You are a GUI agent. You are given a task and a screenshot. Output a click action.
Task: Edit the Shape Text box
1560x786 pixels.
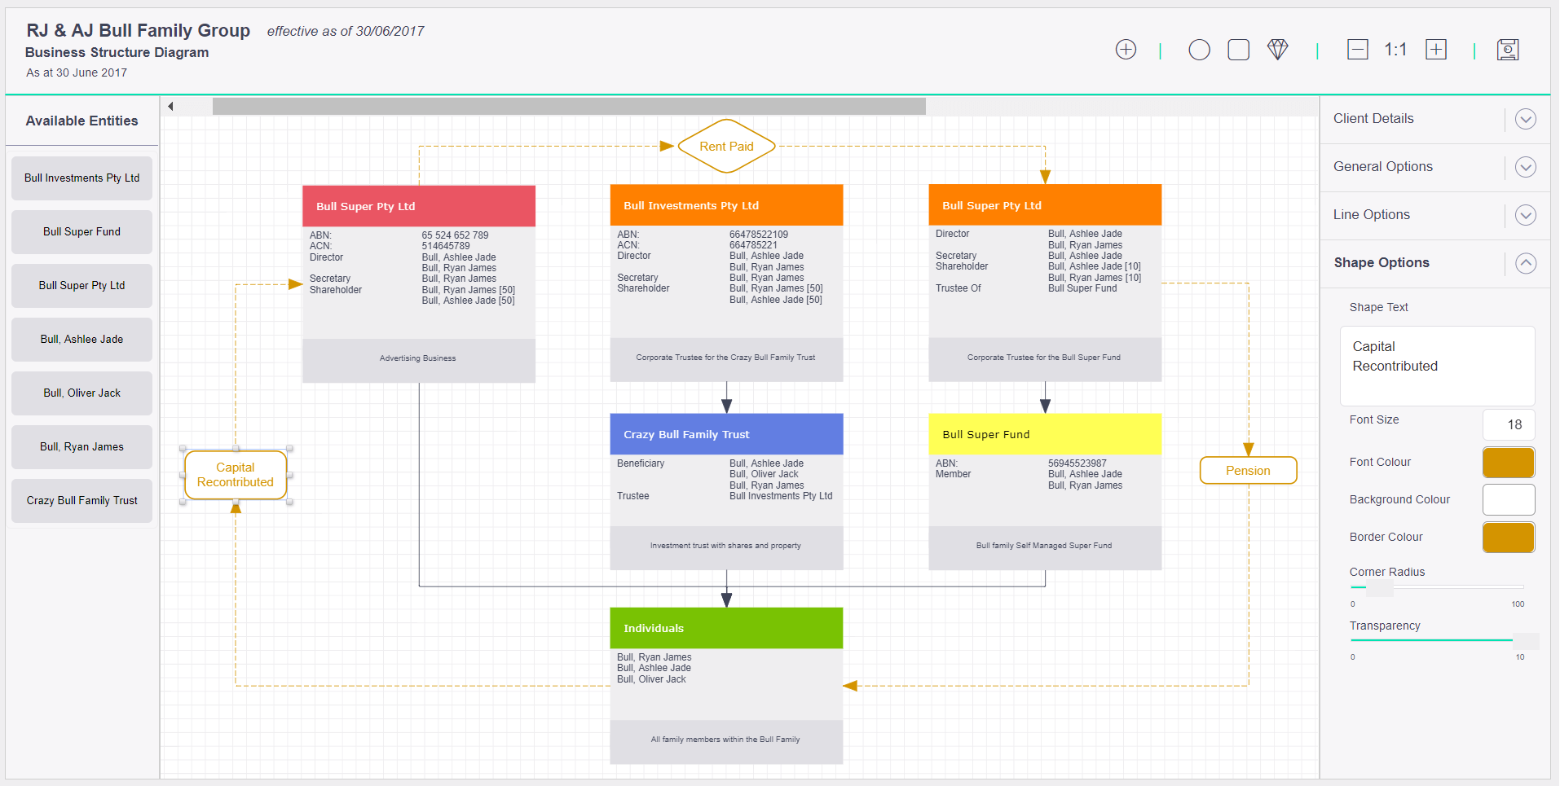[1436, 367]
